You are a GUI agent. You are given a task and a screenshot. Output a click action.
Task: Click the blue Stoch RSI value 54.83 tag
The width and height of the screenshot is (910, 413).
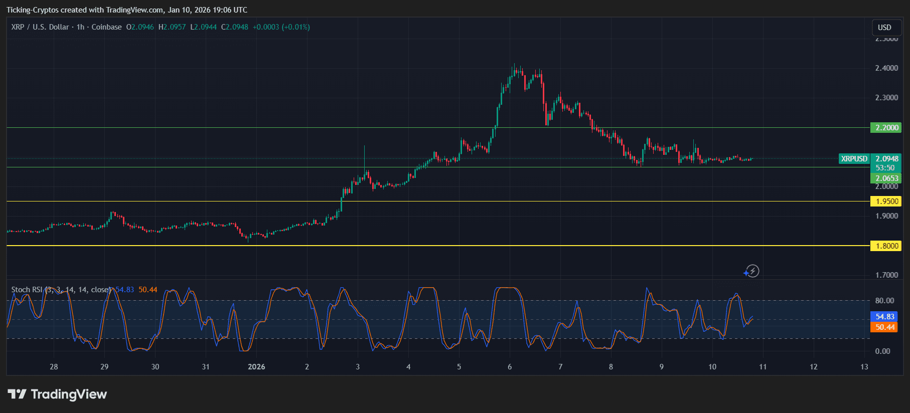point(885,317)
